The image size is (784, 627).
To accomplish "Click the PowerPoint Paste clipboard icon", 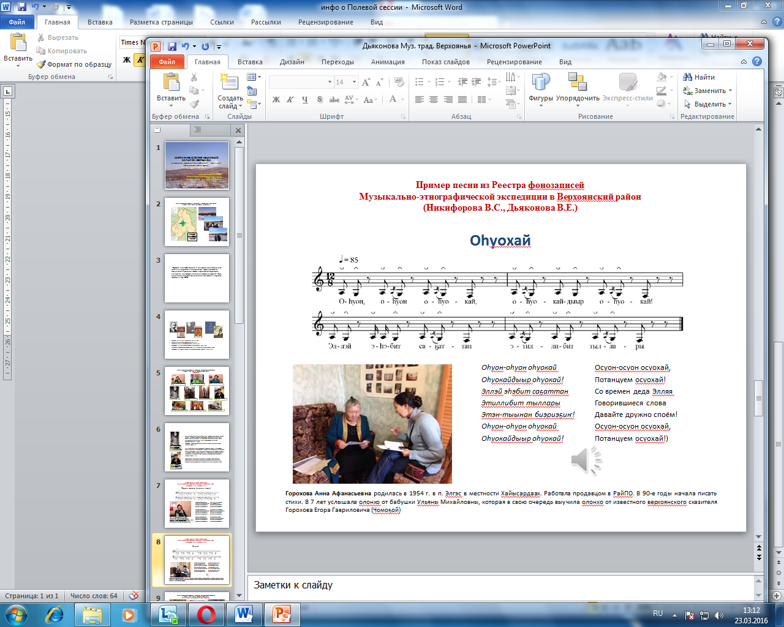I will [171, 82].
